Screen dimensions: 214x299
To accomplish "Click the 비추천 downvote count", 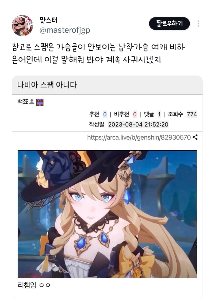I will click(135, 114).
